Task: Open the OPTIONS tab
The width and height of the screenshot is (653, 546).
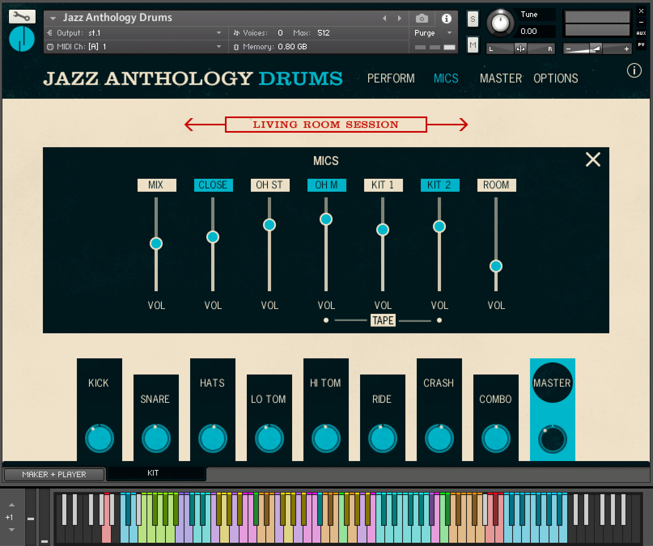Action: click(555, 78)
